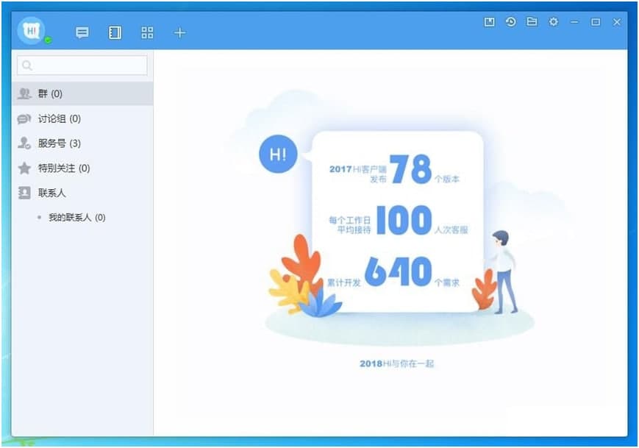Viewport: 639px width, 448px height.
Task: Open the file folder icon in title bar
Action: (532, 21)
